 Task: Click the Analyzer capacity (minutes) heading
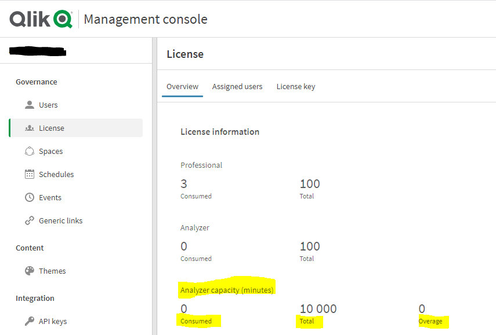point(227,290)
